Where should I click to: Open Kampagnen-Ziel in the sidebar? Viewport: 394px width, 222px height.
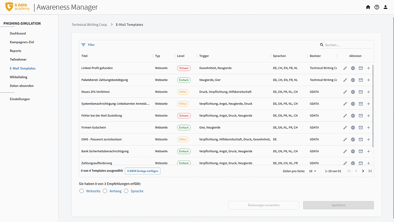[x=22, y=42]
